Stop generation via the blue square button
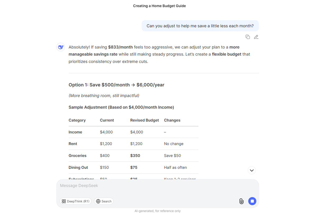The width and height of the screenshot is (317, 213). click(x=252, y=201)
